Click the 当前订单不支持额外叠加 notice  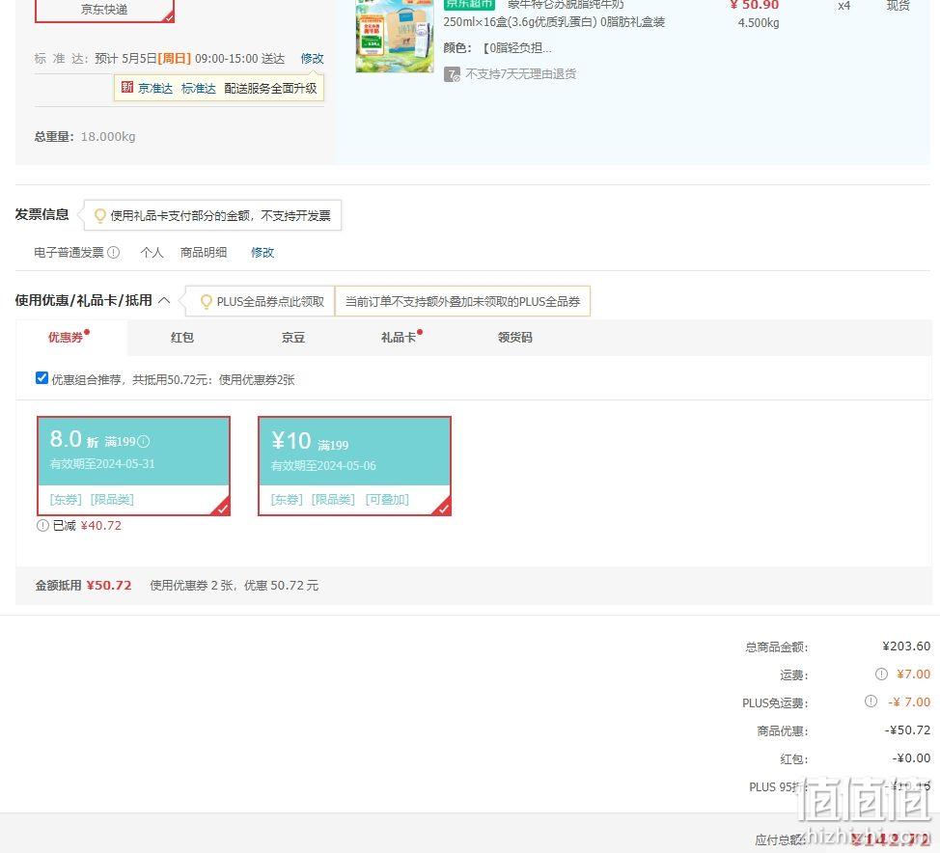click(x=463, y=301)
